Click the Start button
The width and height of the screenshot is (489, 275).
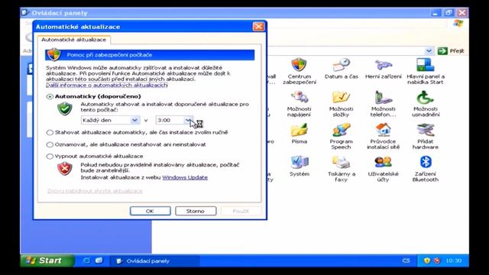(x=47, y=260)
